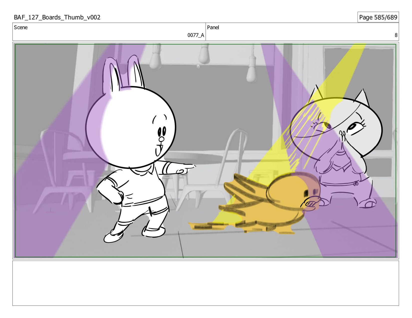Click the storyboard panel with the pointing rabbit
412x318 pixels.
pyautogui.click(x=206, y=151)
